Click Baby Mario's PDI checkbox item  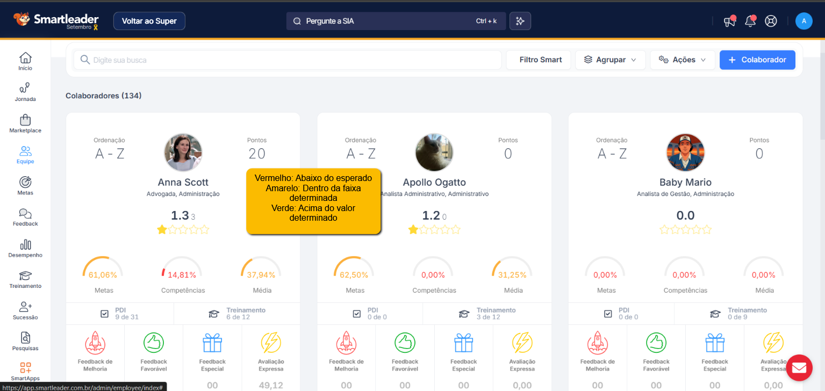(x=622, y=314)
